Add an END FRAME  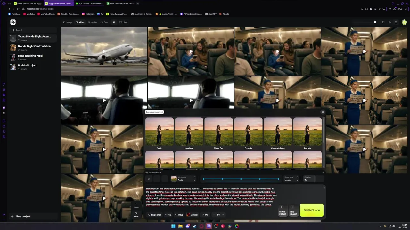click(x=293, y=210)
